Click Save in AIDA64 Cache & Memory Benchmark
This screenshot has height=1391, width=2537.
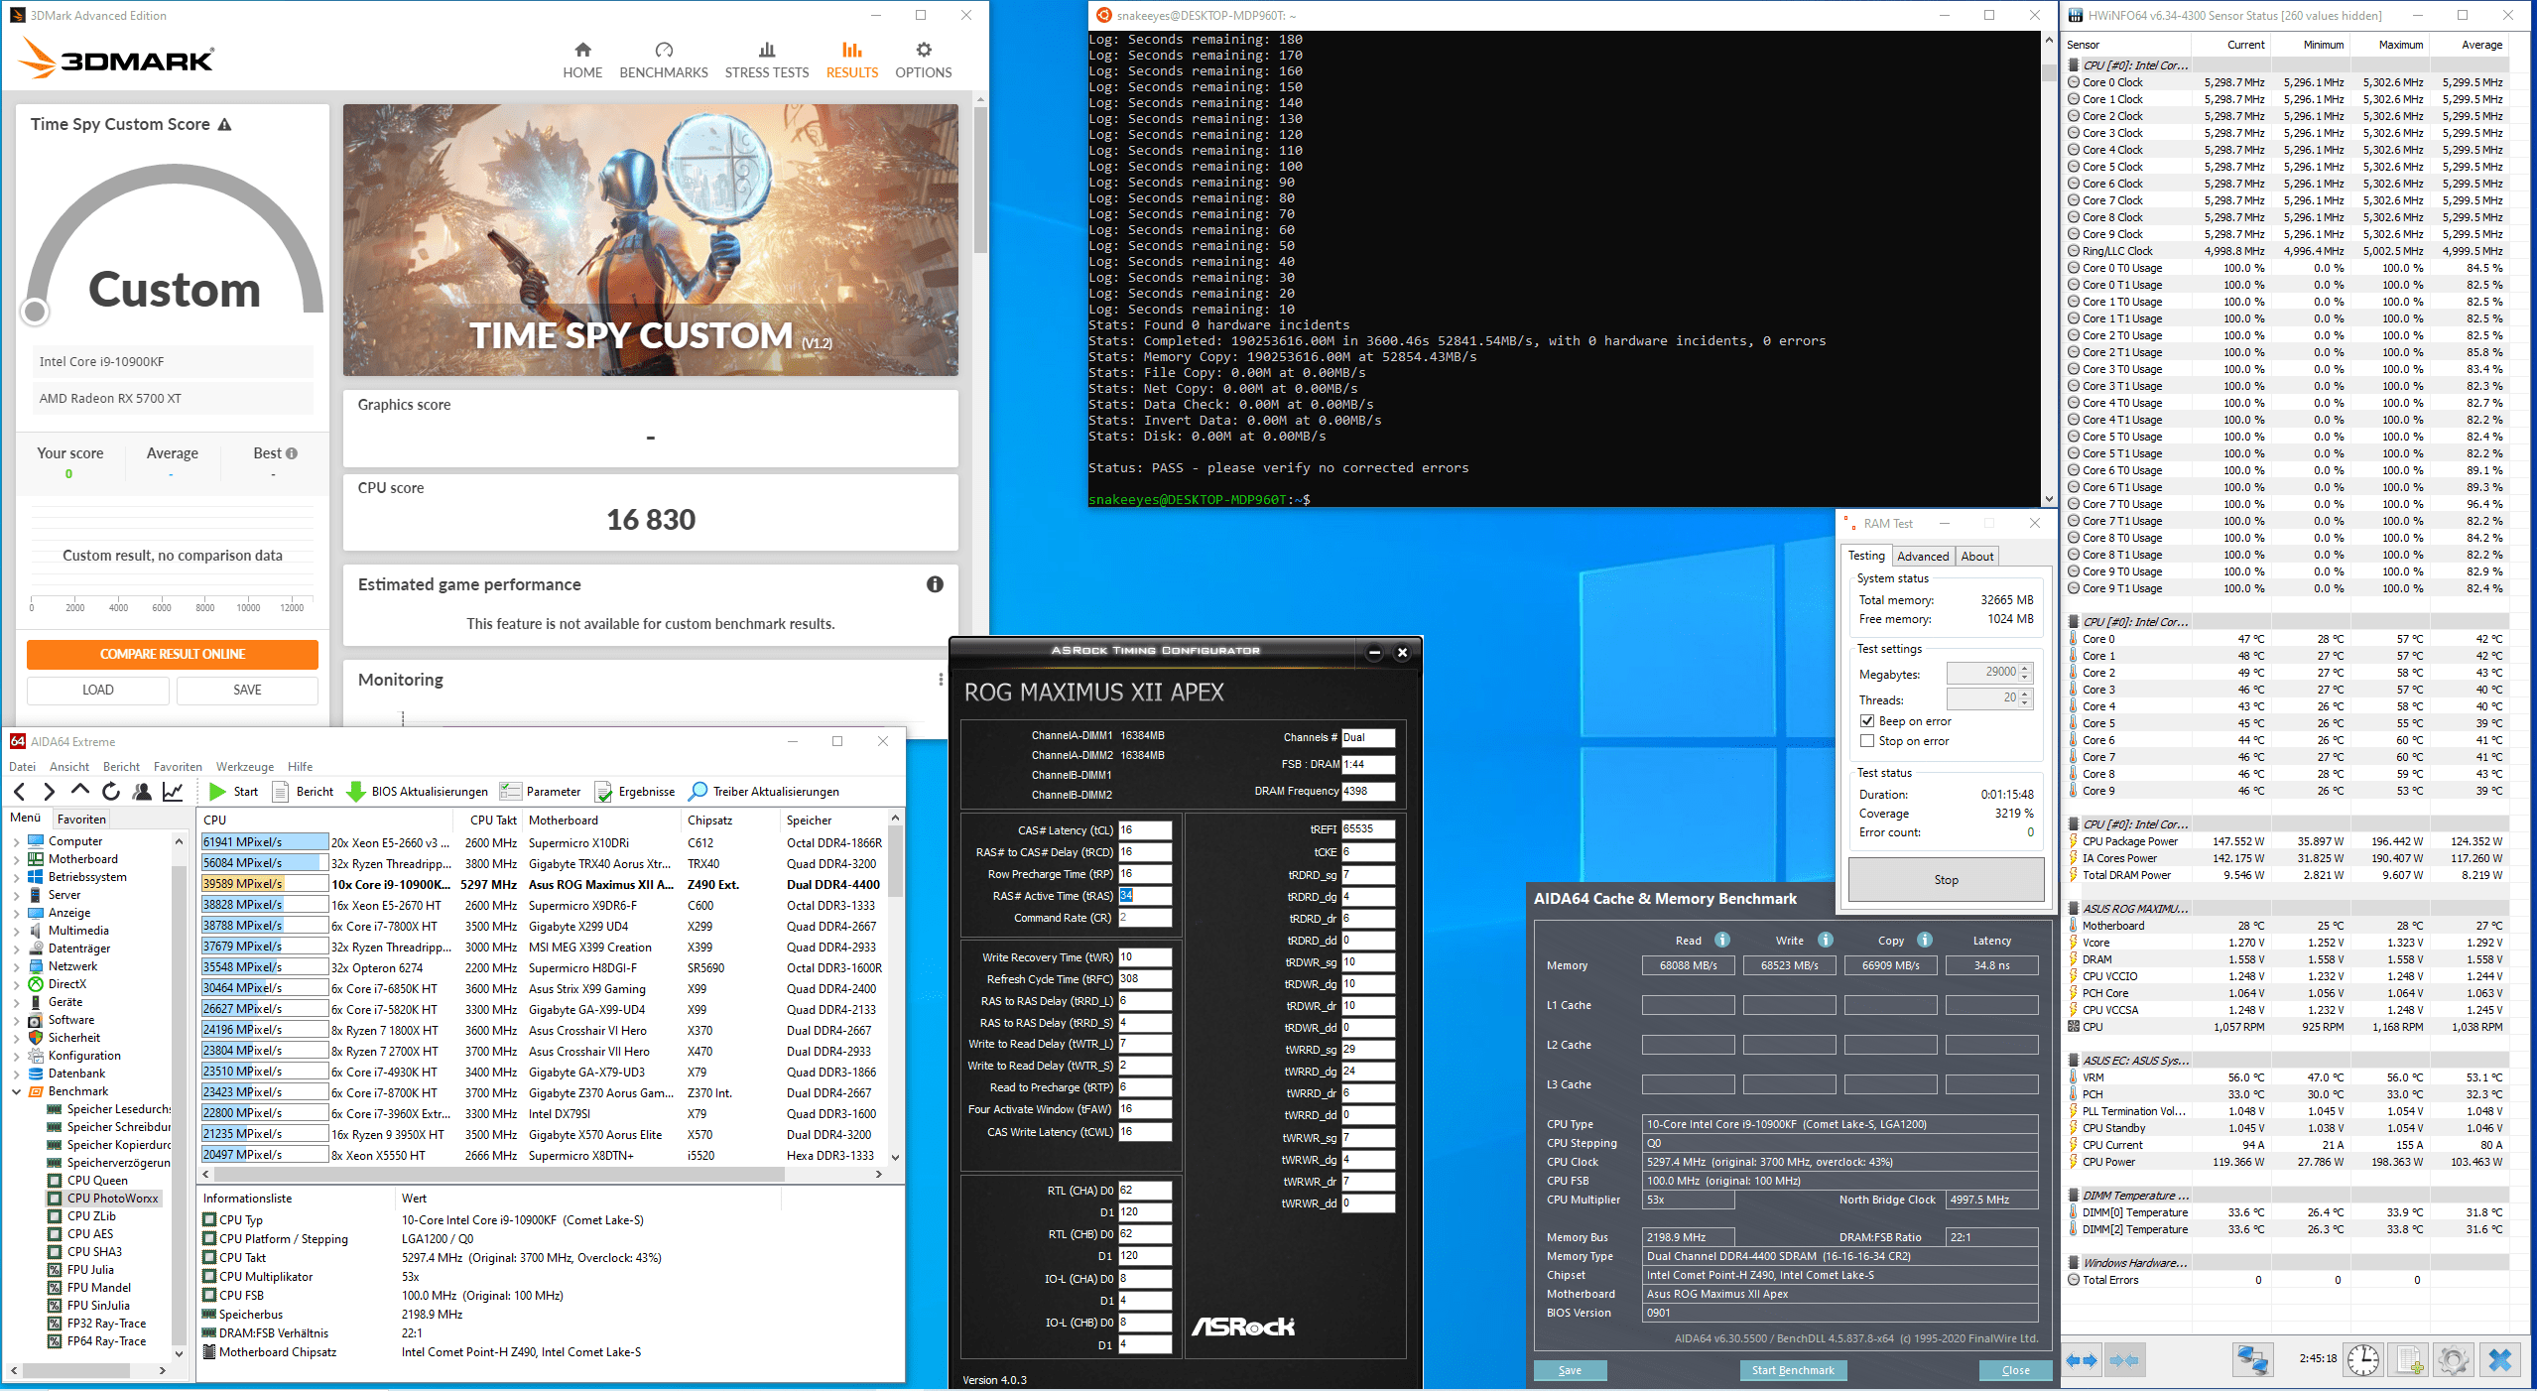click(1570, 1370)
